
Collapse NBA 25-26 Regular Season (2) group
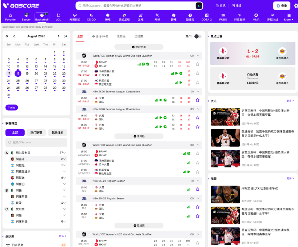tap(198, 198)
